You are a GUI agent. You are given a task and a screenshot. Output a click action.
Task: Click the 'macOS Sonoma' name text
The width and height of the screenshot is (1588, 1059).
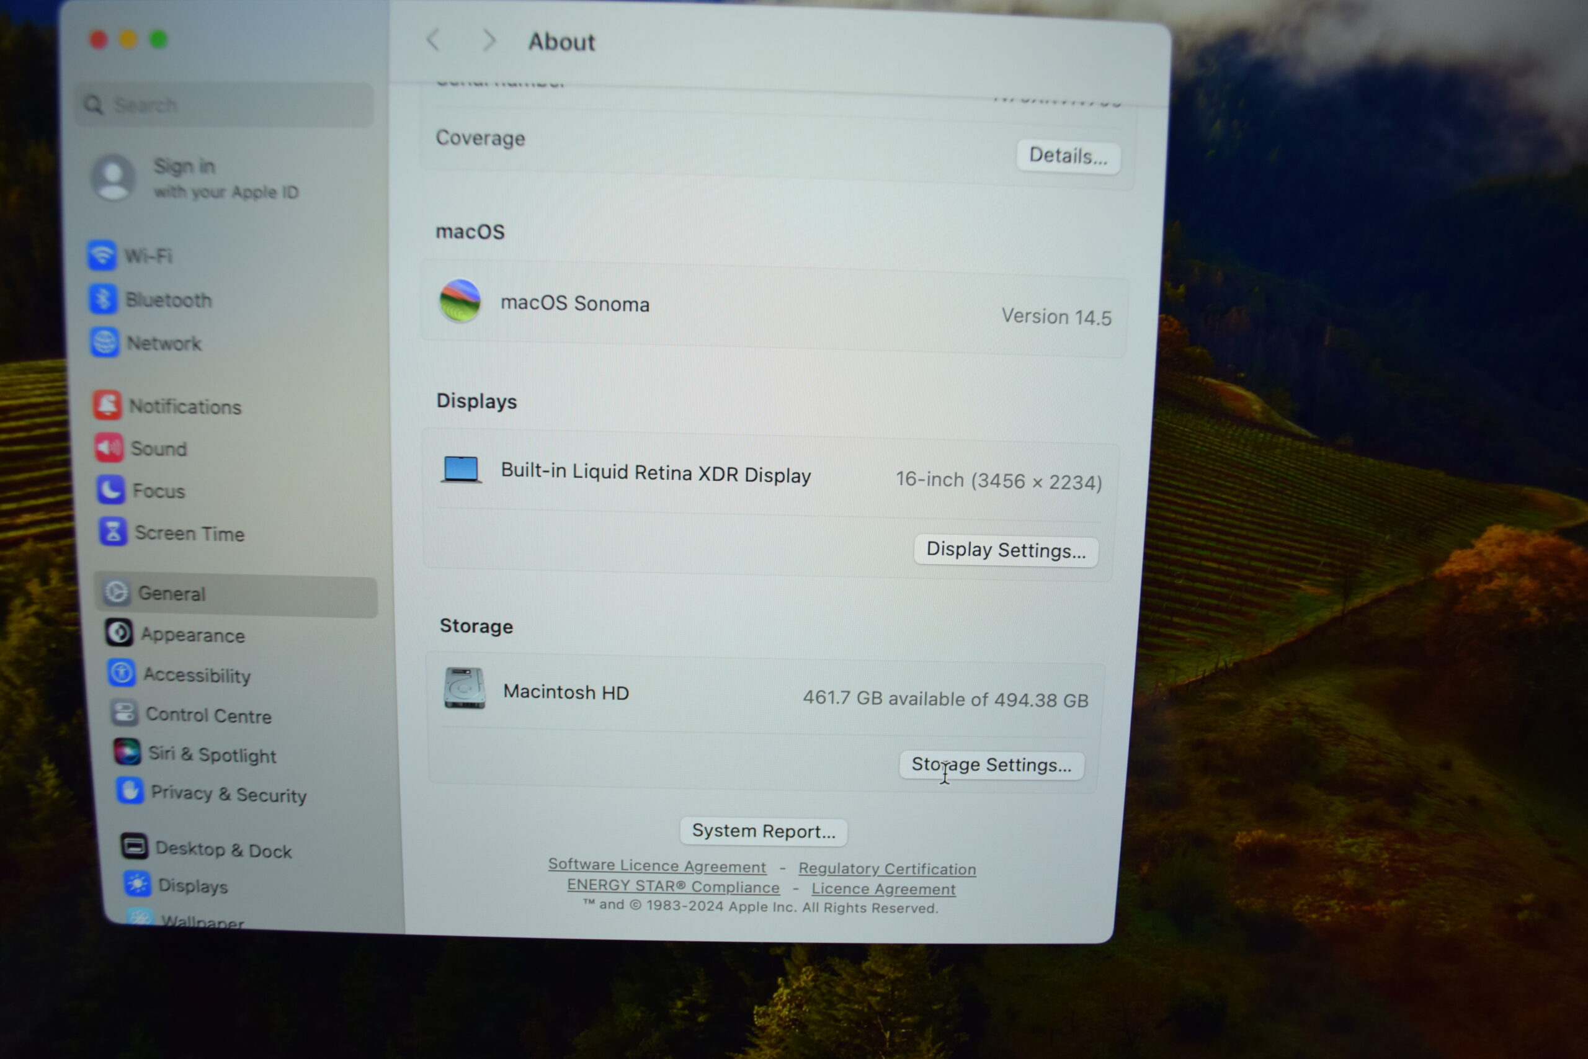pos(575,304)
